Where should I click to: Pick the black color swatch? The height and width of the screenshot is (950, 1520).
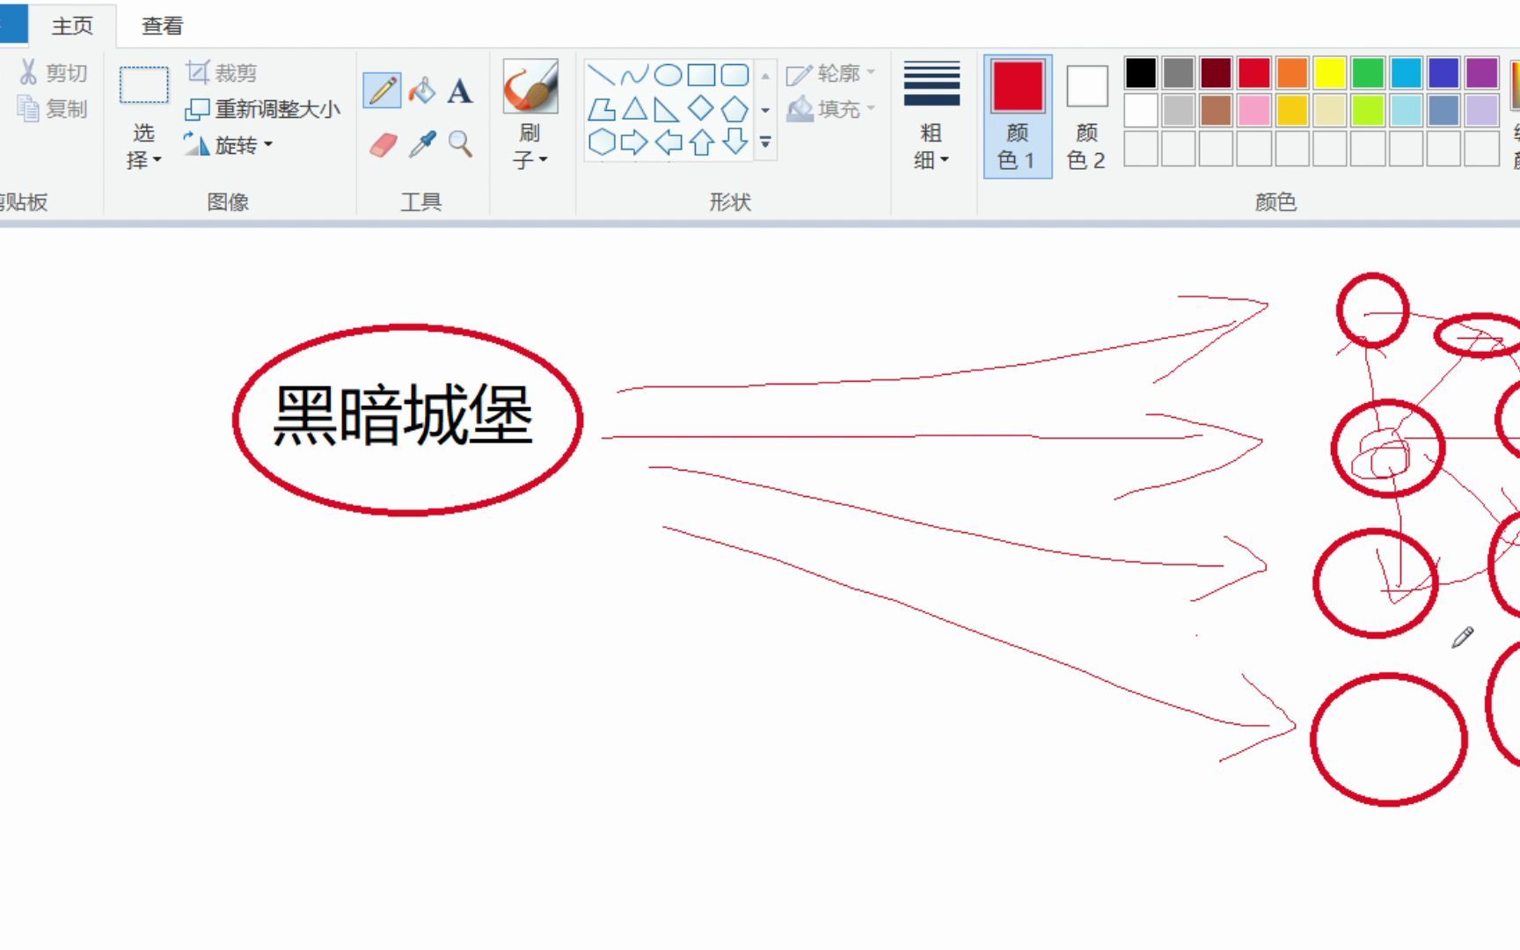click(1141, 73)
